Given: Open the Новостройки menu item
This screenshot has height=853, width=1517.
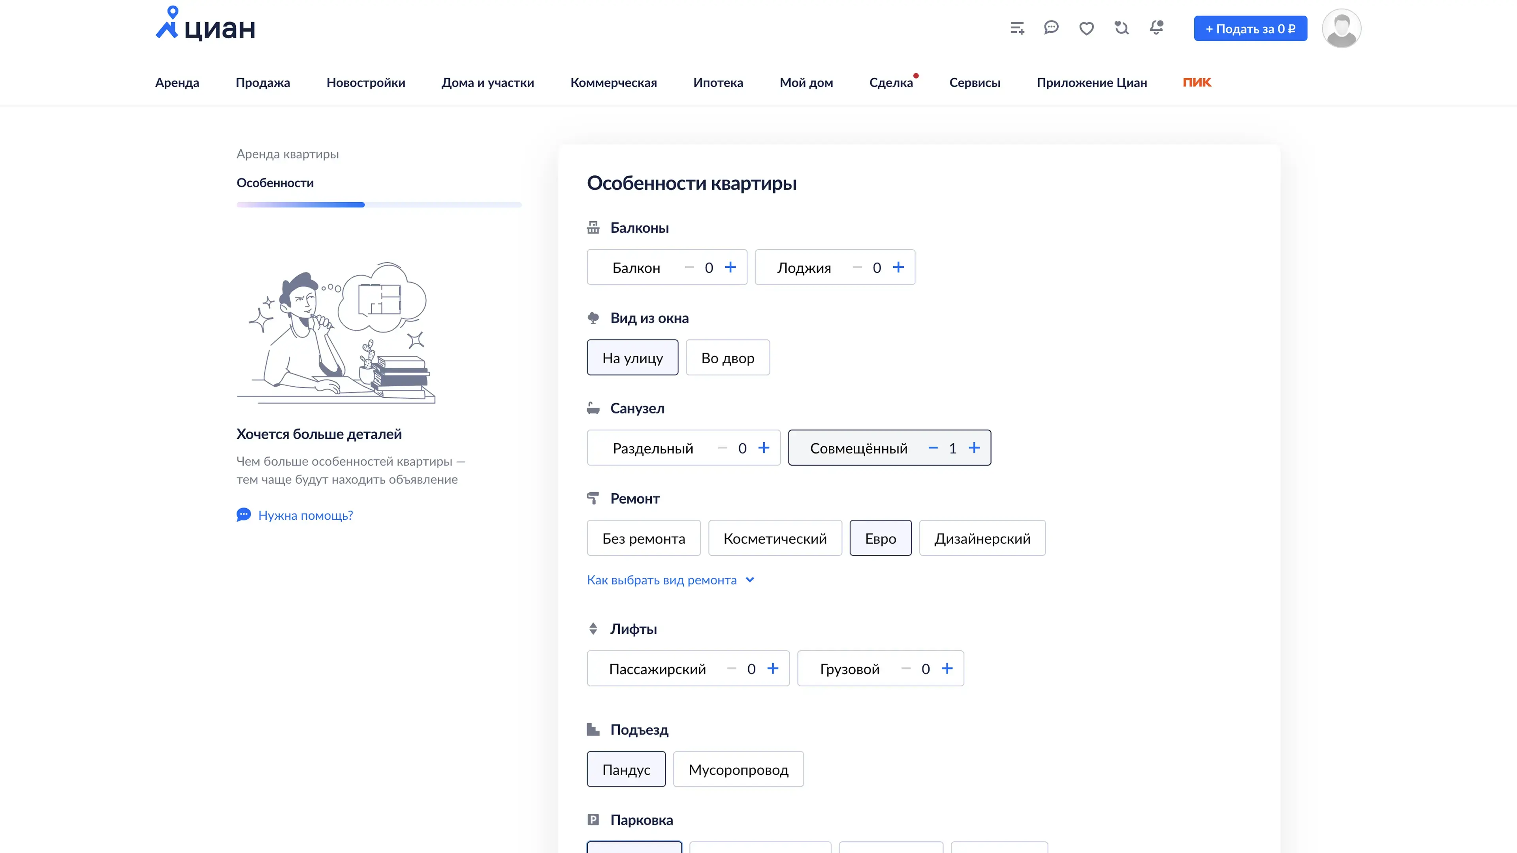Looking at the screenshot, I should point(366,83).
